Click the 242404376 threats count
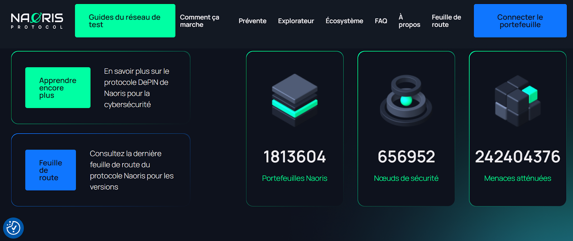Image resolution: width=573 pixels, height=241 pixels. pyautogui.click(x=517, y=156)
